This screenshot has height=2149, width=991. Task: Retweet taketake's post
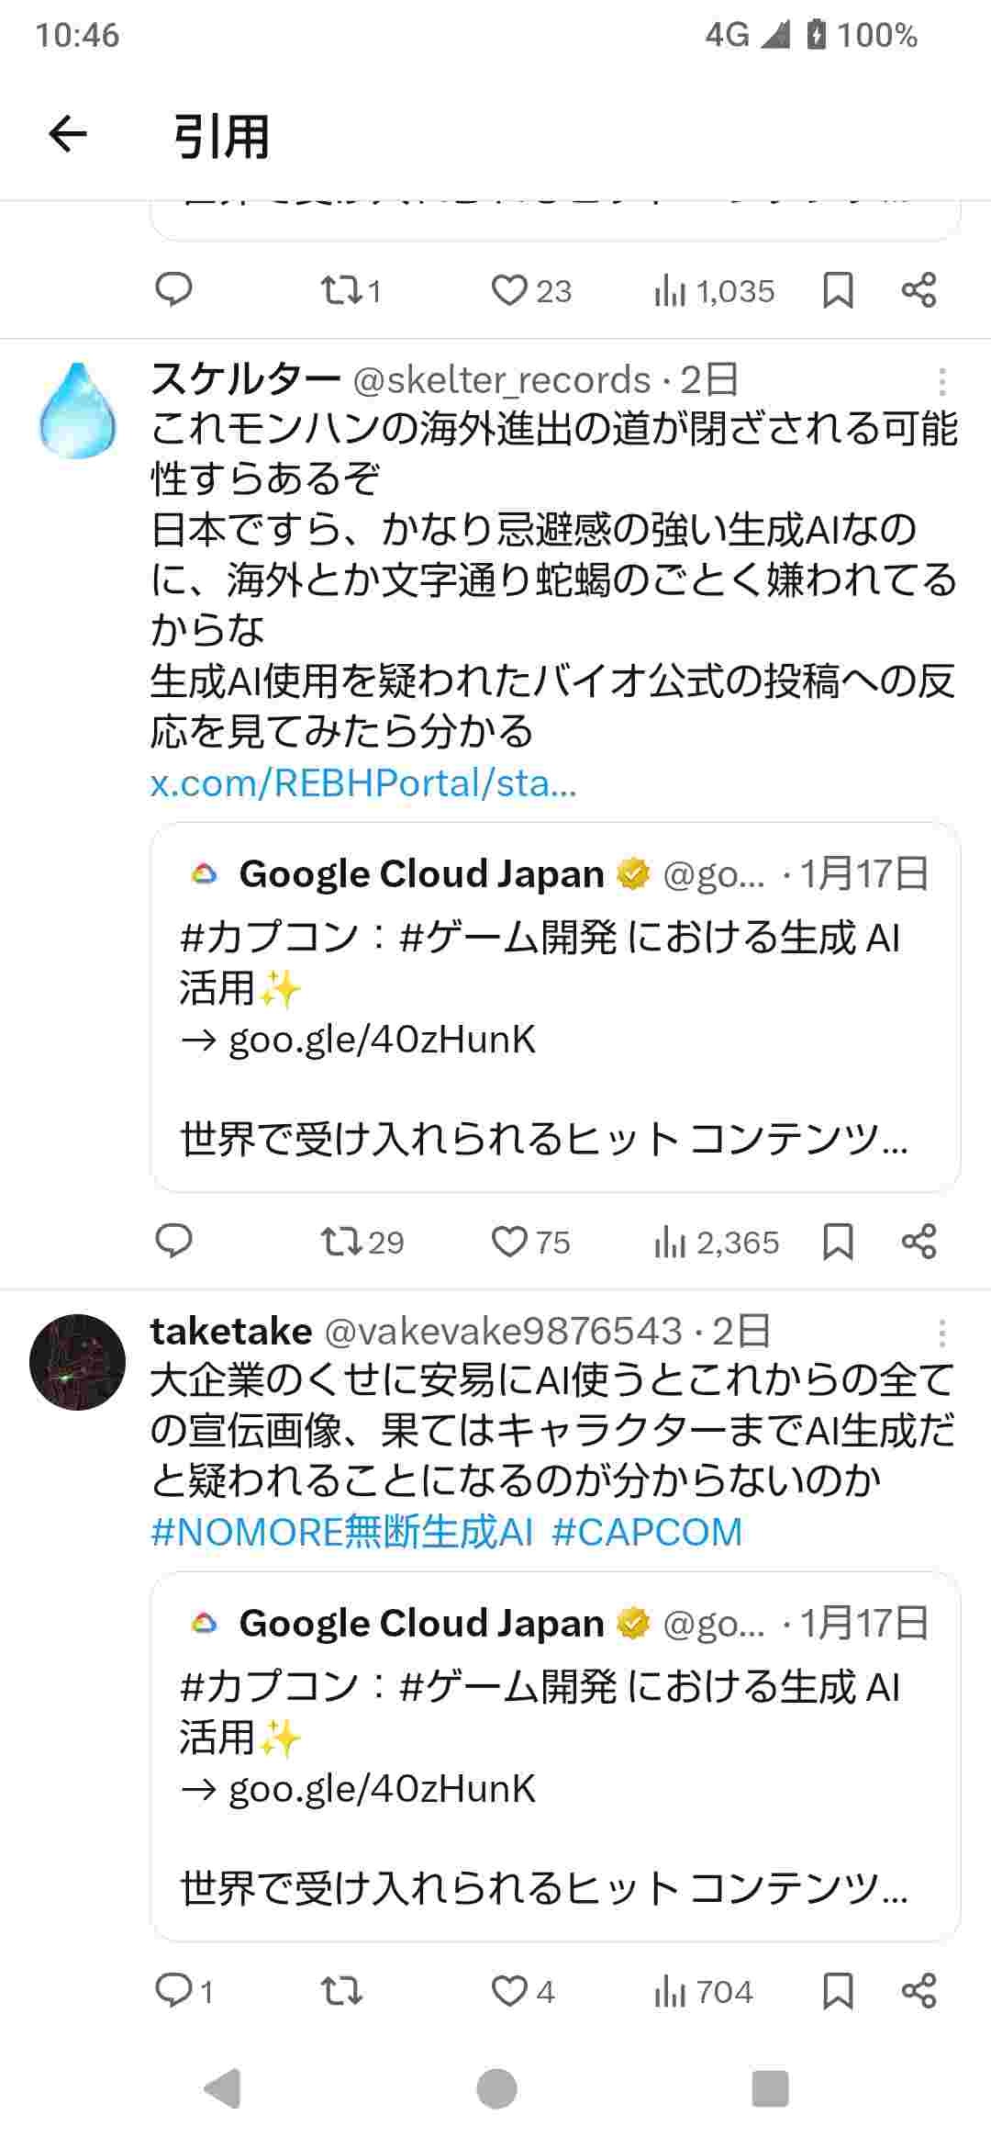[341, 1991]
